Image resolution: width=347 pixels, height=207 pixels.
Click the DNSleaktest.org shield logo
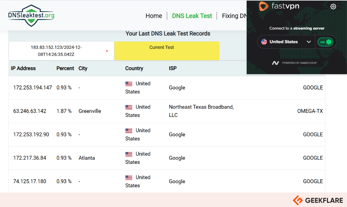[x=31, y=15]
